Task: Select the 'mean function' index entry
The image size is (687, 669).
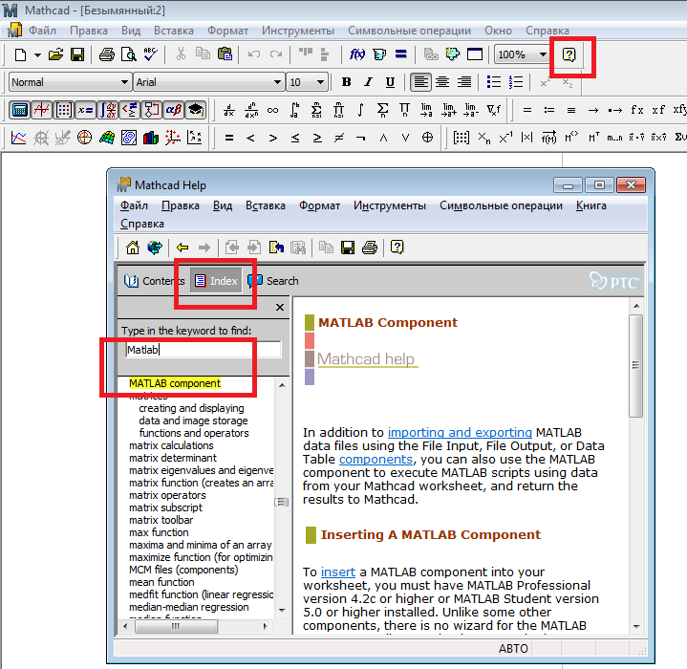Action: [161, 582]
